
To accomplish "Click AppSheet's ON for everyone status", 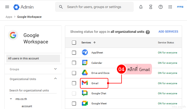I will [x=168, y=53].
